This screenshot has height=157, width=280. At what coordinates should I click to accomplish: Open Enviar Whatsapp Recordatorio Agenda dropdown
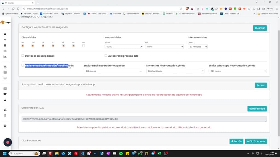pos(238,71)
